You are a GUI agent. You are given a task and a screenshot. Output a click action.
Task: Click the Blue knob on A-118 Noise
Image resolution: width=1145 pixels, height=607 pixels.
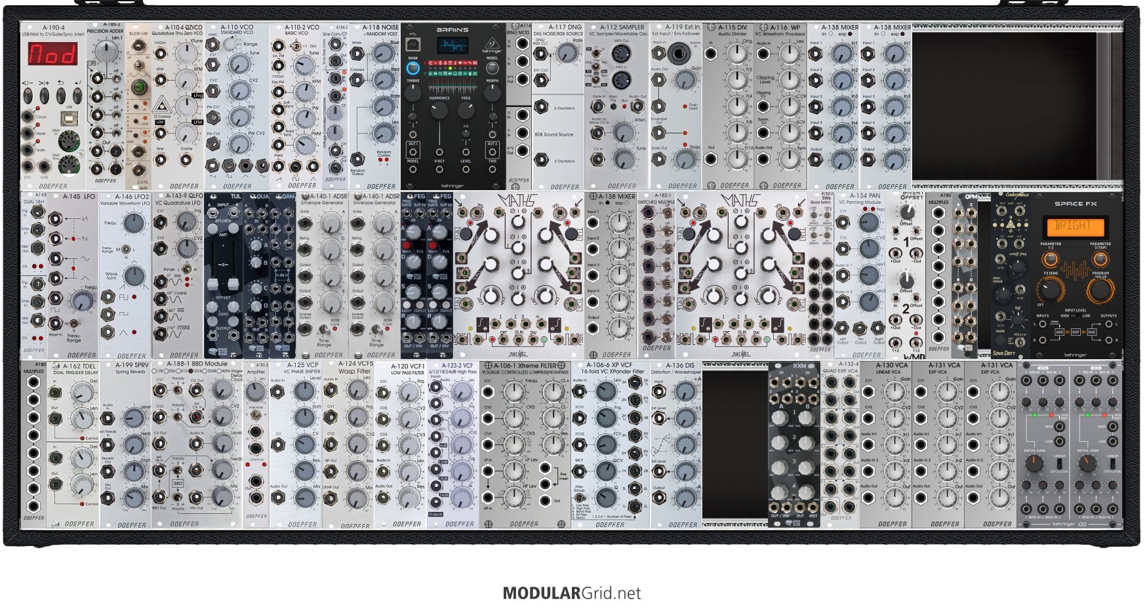(x=383, y=54)
